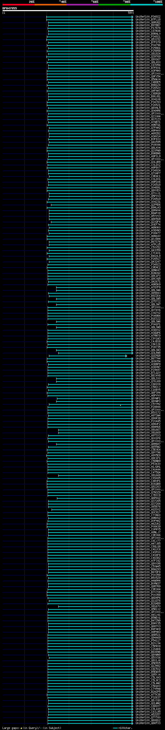Select hit label UniRef100_P34783
The width and height of the screenshot is (165, 730).
pos(148,102)
